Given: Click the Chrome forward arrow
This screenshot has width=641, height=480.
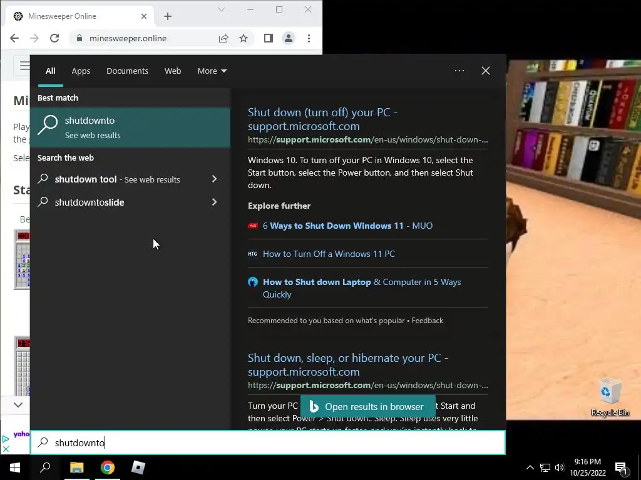Looking at the screenshot, I should pyautogui.click(x=34, y=38).
